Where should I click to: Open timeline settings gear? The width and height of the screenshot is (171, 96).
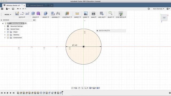[170, 93]
